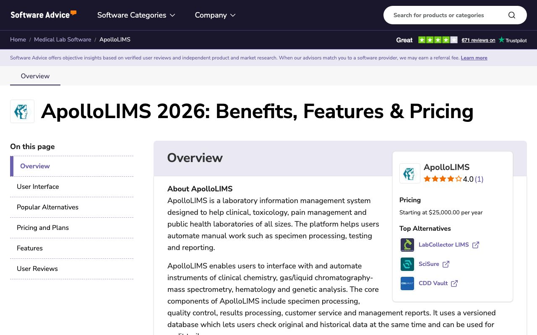Click the LabCollector LIMS logo icon
Image resolution: width=537 pixels, height=335 pixels.
407,245
